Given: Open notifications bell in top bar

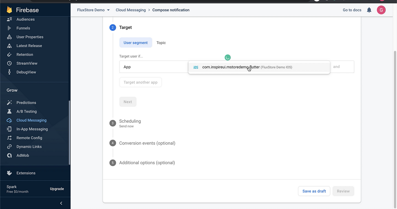Looking at the screenshot, I should click(369, 10).
